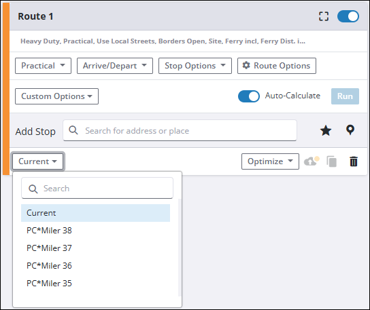The image size is (370, 310).
Task: Click the Run button
Action: (x=345, y=96)
